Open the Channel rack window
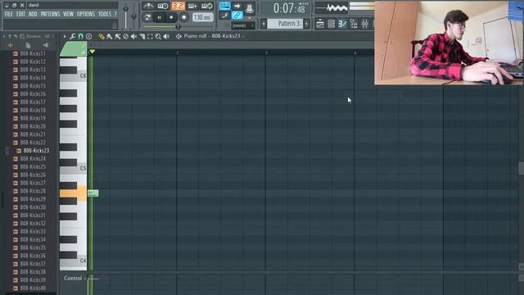 coord(331,24)
